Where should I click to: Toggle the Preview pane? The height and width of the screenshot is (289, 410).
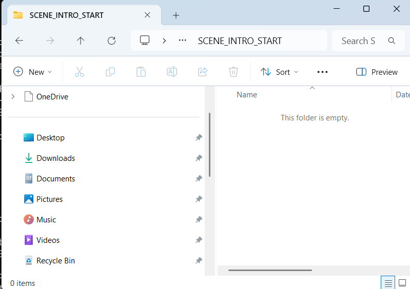(377, 72)
